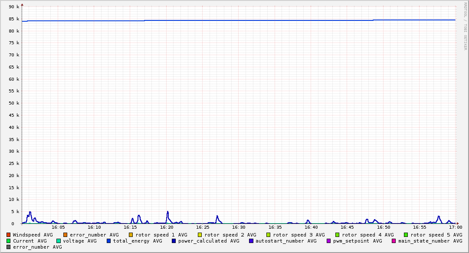Click the 16:05 tick on time axis
This screenshot has height=253, width=469.
(x=58, y=227)
